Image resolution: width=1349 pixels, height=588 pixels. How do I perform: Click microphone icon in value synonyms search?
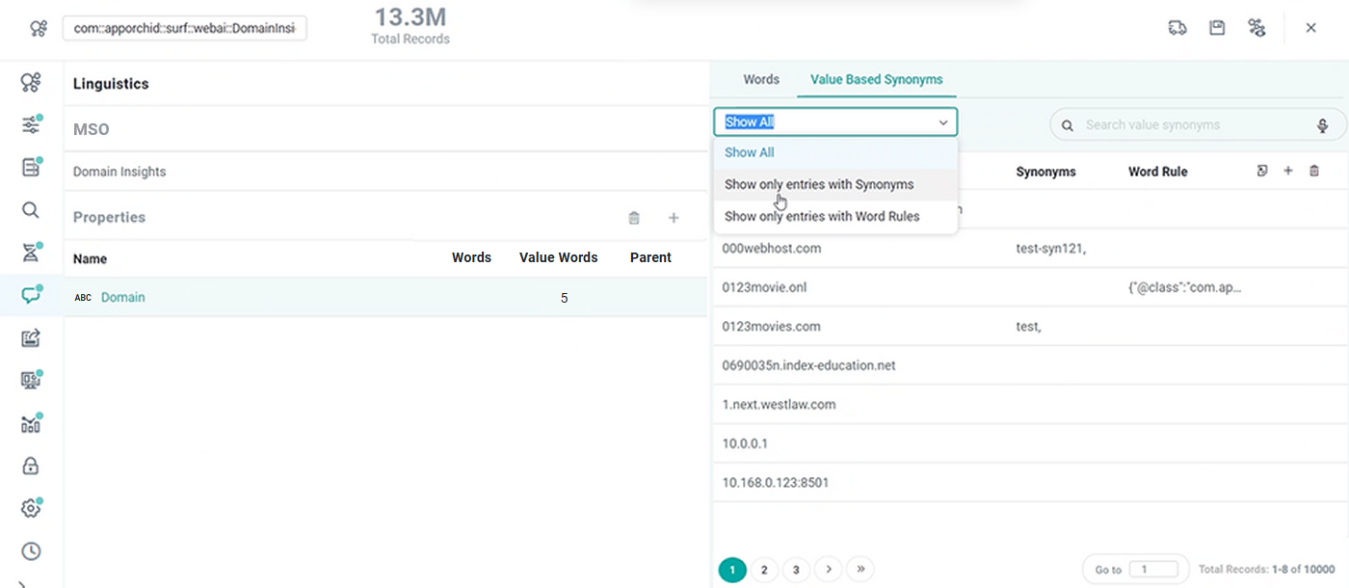pyautogui.click(x=1323, y=125)
